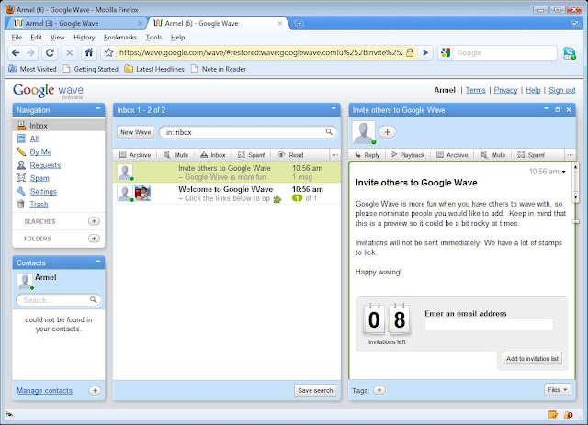Add a new saved search with plus
Viewport: 588px width, 425px height.
94,221
